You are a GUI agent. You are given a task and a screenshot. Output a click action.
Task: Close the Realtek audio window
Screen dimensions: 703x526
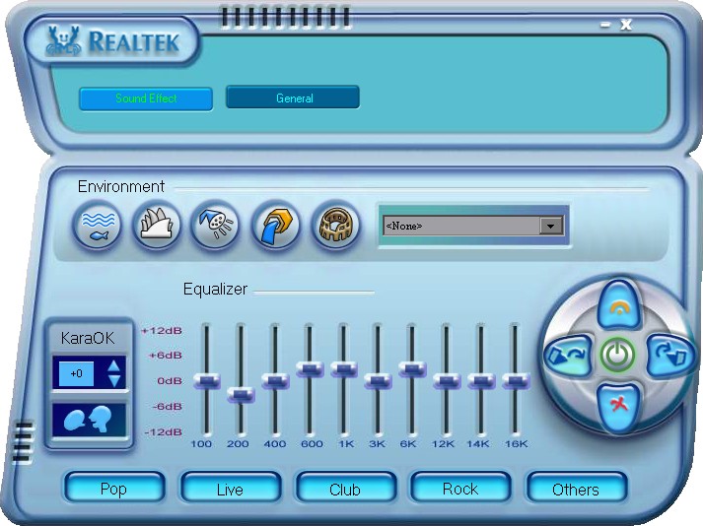click(x=626, y=25)
